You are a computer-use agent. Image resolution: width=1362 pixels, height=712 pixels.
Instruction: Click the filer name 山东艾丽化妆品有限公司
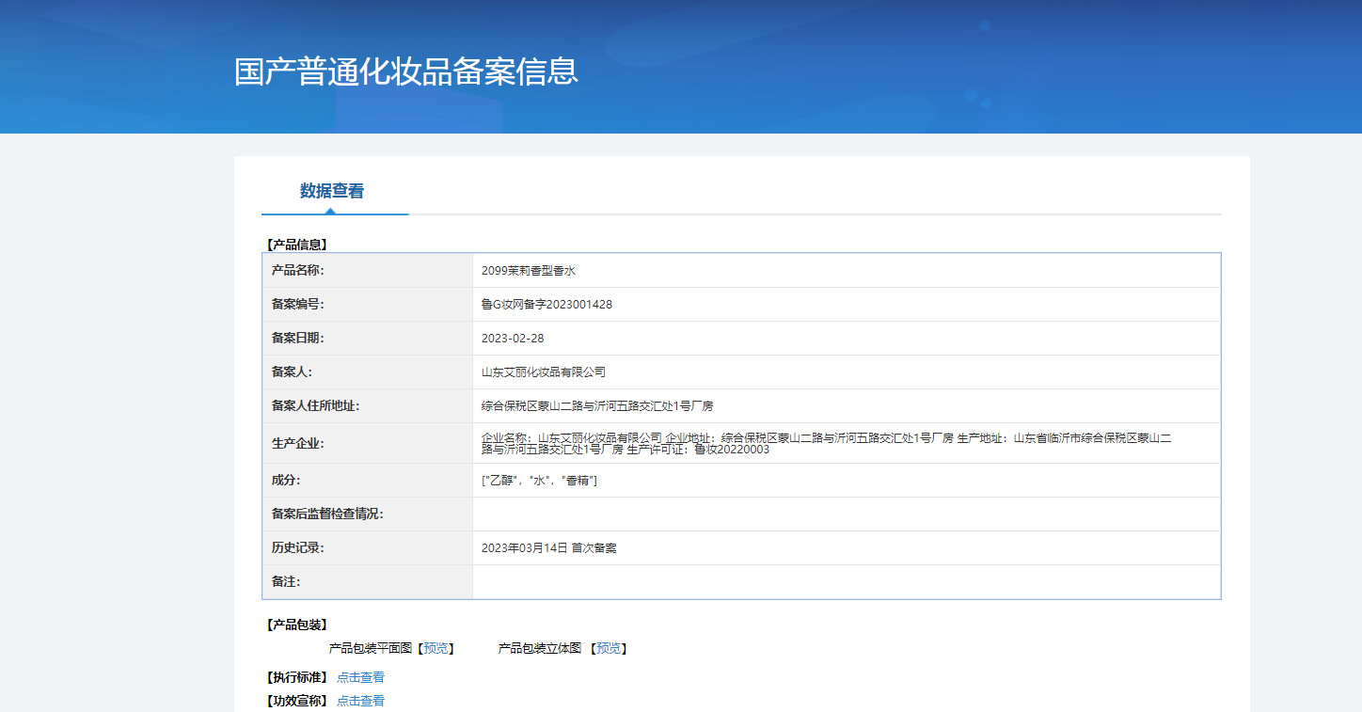tap(544, 372)
